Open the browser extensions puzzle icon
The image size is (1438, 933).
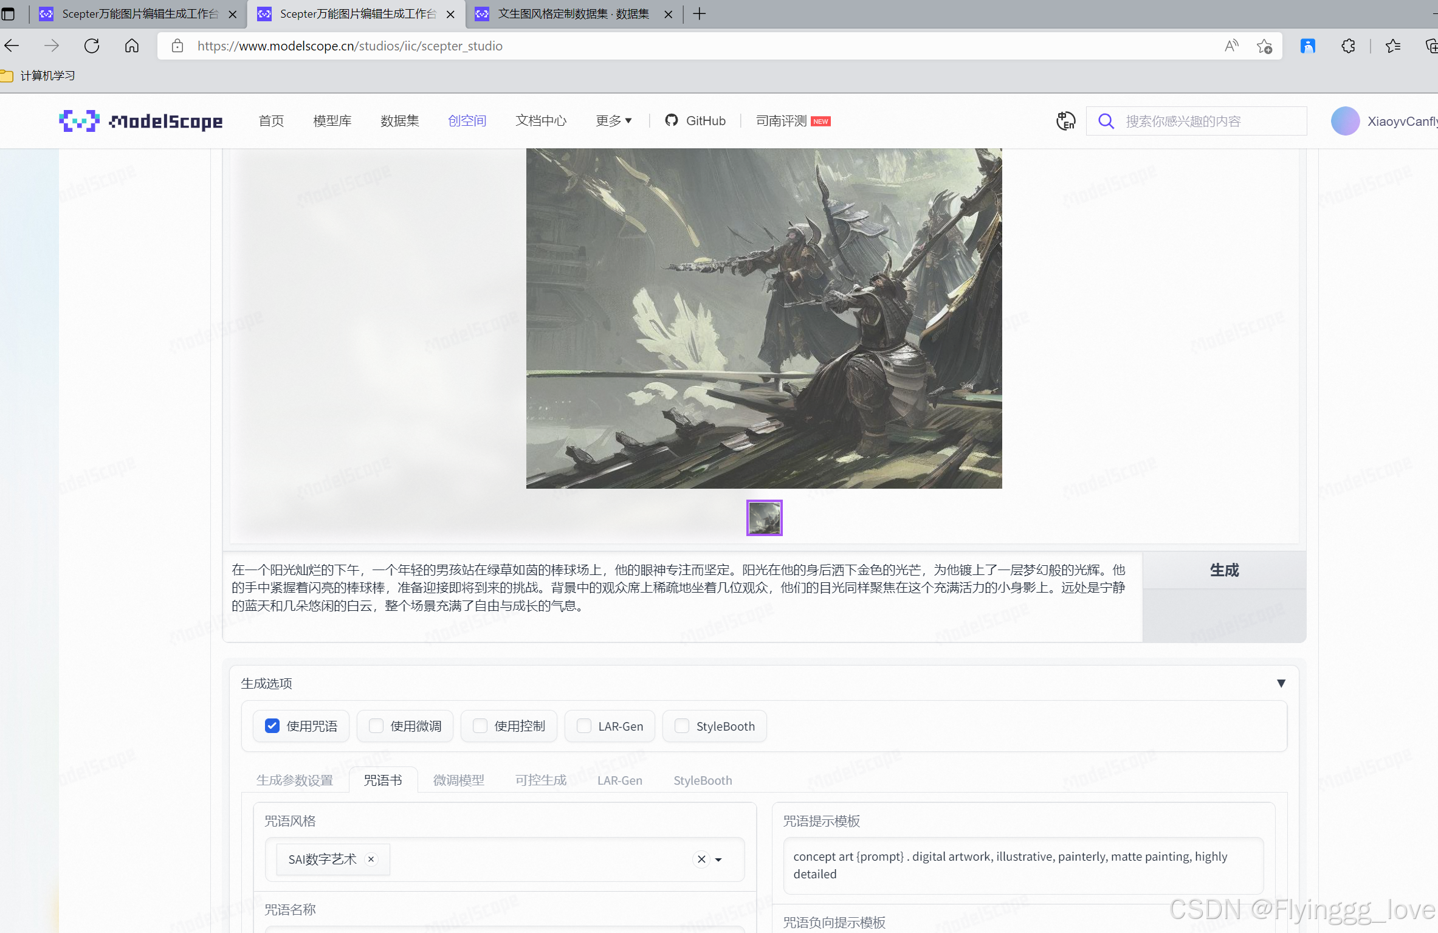click(1348, 46)
